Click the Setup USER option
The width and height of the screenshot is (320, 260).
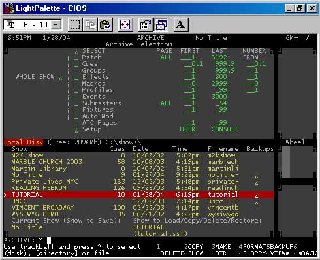point(187,129)
